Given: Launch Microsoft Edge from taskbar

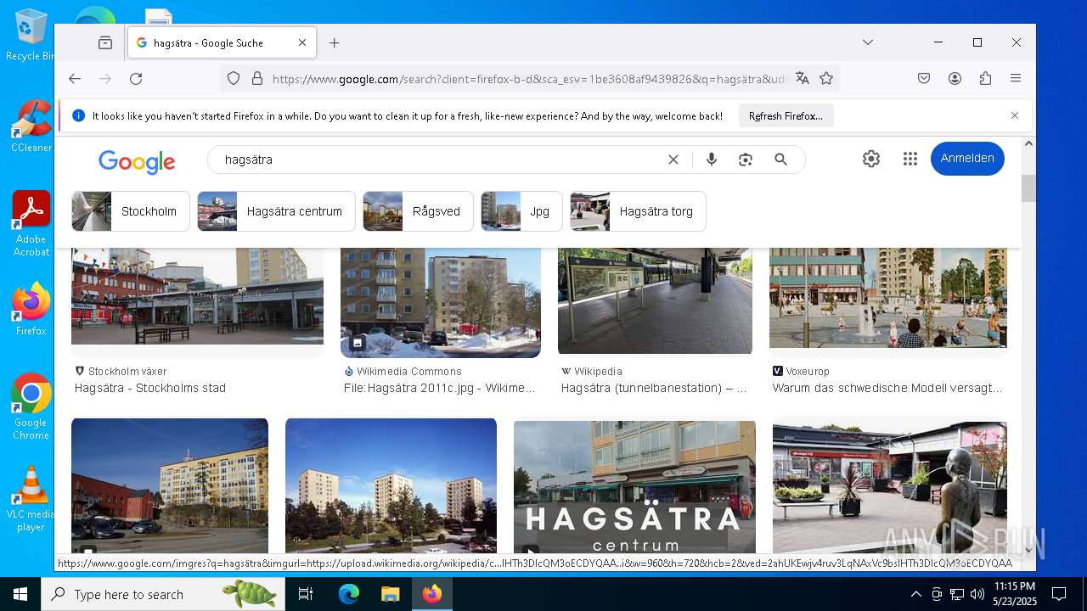Looking at the screenshot, I should point(349,594).
